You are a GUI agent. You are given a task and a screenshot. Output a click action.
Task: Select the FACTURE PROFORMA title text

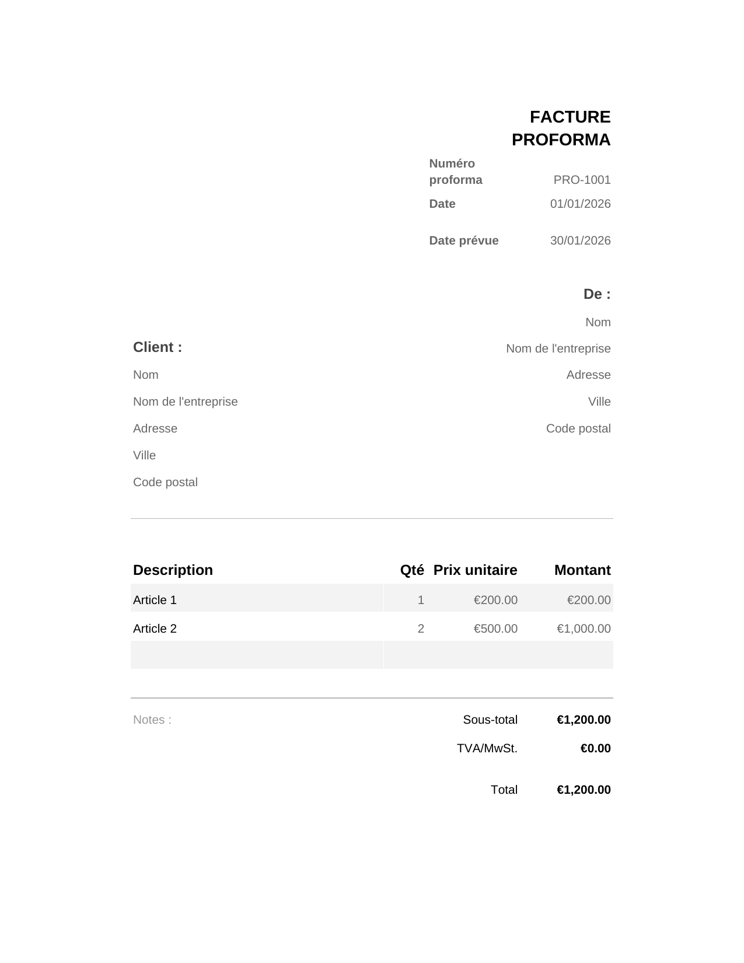tap(561, 128)
